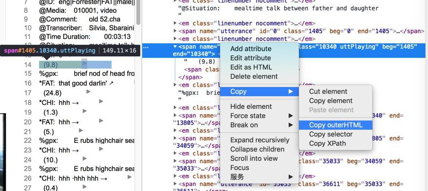Click play arrow beside line 17 (24.8)

tap(88, 92)
